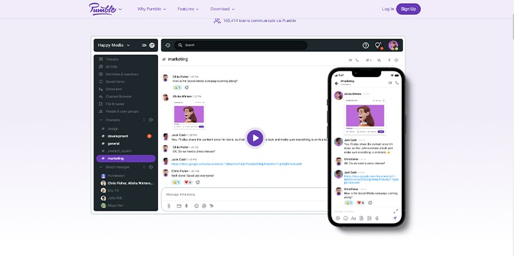514x257 pixels.
Task: Start video call in marketing channel header
Action: (350, 60)
